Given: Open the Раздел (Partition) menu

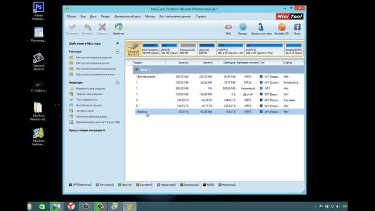Looking at the screenshot, I should (105, 16).
